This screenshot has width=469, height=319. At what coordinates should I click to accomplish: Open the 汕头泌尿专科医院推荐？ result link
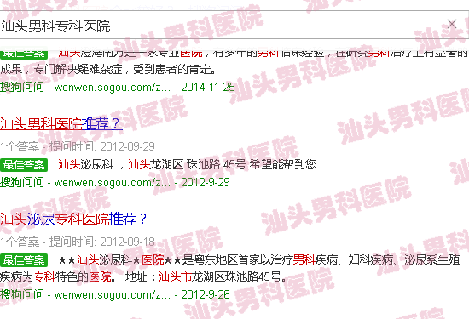[75, 219]
